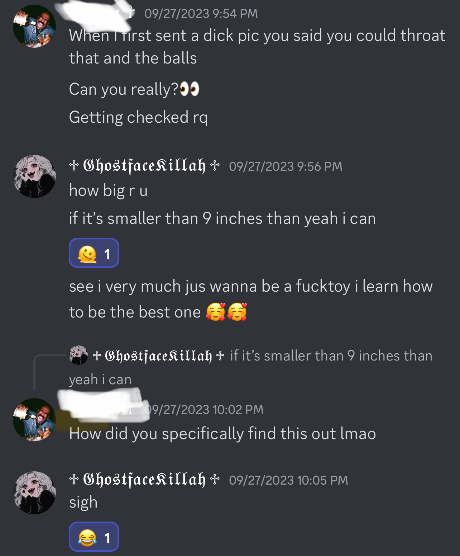This screenshot has height=556, width=460.
Task: Toggle the laughing-crying reaction under 'sigh'
Action: coord(94,537)
